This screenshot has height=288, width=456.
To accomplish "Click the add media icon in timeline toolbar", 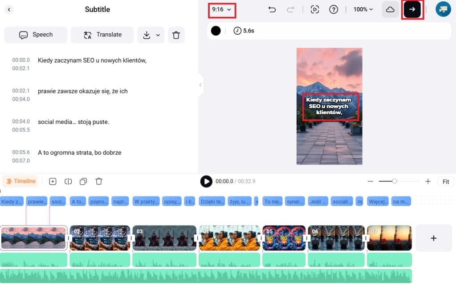I will (53, 181).
